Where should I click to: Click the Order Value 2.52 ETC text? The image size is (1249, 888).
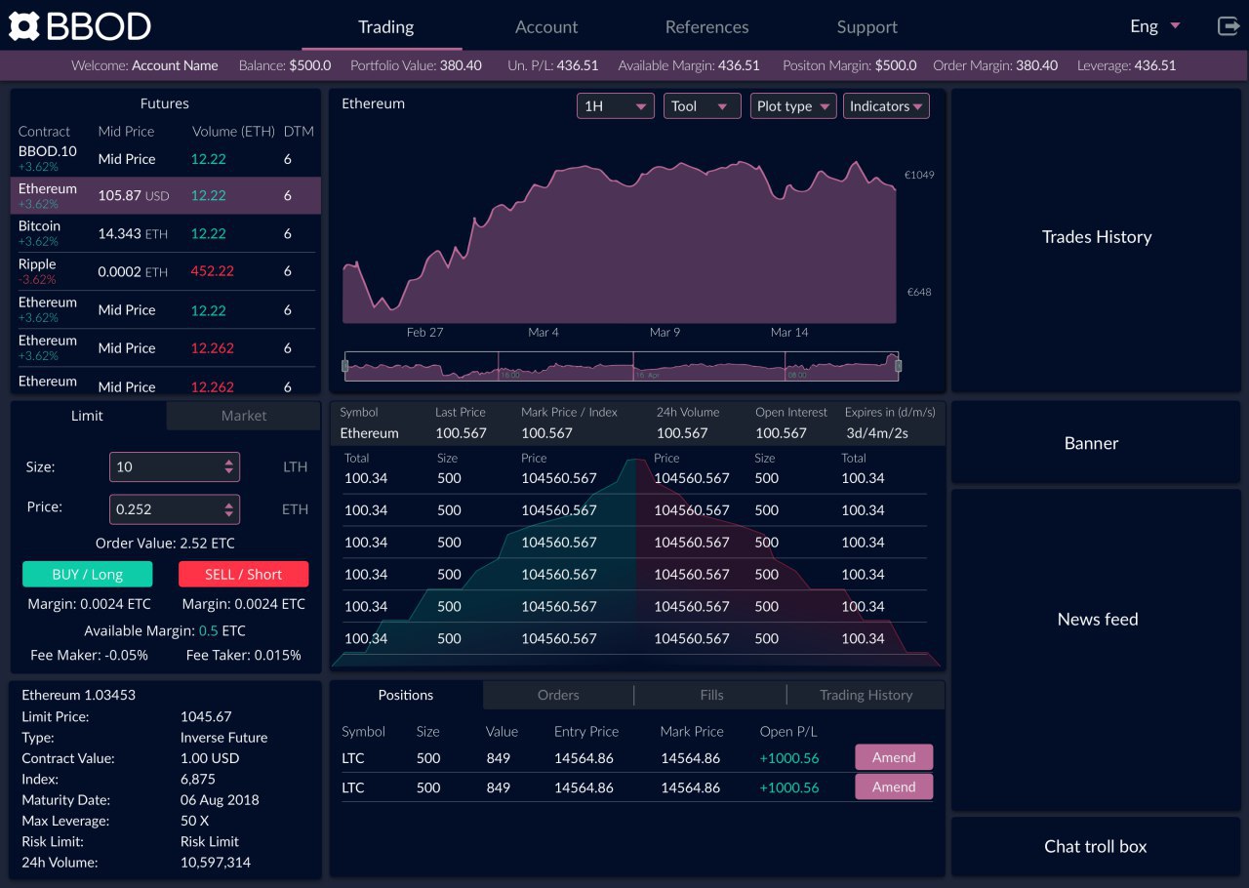coord(165,543)
